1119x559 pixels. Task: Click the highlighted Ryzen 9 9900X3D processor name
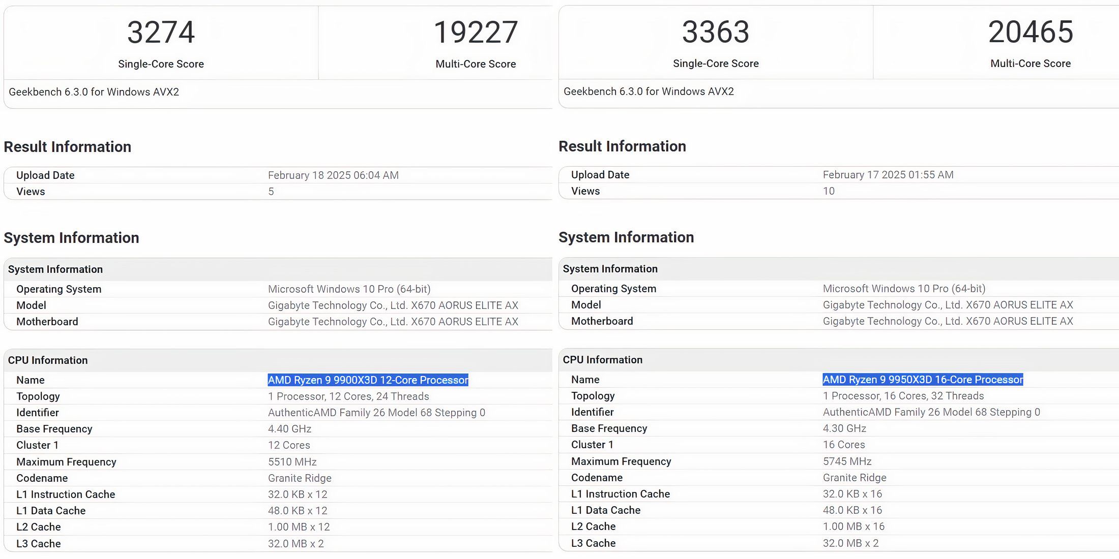point(368,380)
